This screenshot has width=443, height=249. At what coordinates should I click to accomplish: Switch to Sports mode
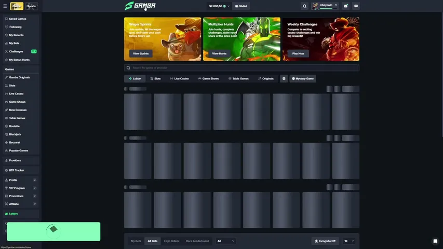click(x=31, y=6)
